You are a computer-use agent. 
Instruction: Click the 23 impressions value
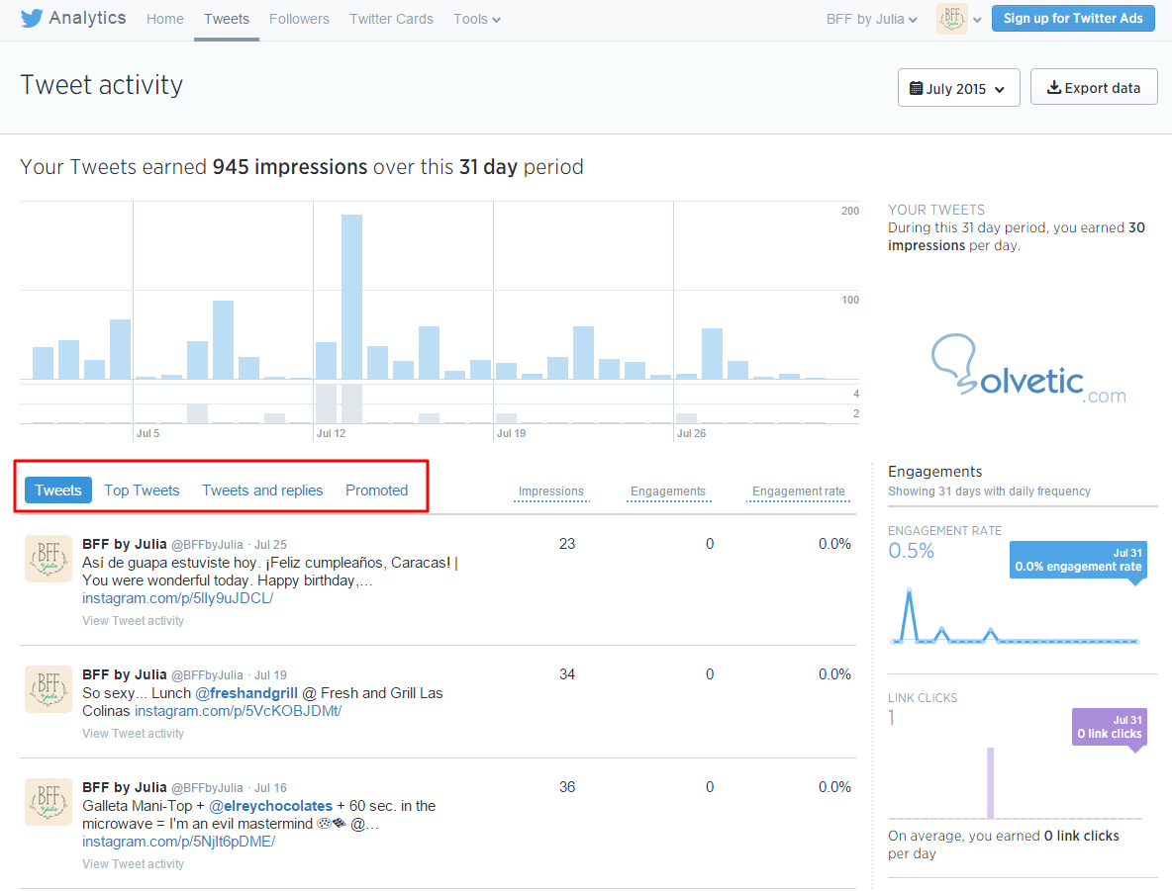567,545
